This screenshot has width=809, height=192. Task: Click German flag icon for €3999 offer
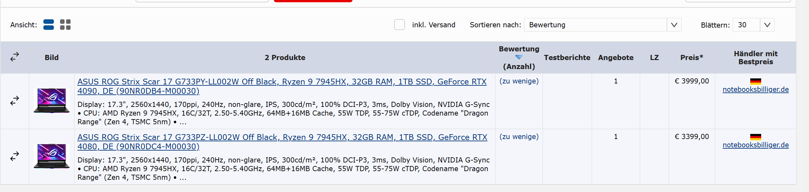755,82
